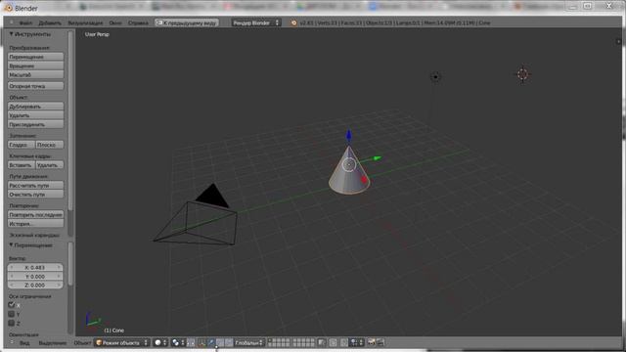626x352 pixels.
Task: Click the Дублировать button
Action: tap(35, 107)
